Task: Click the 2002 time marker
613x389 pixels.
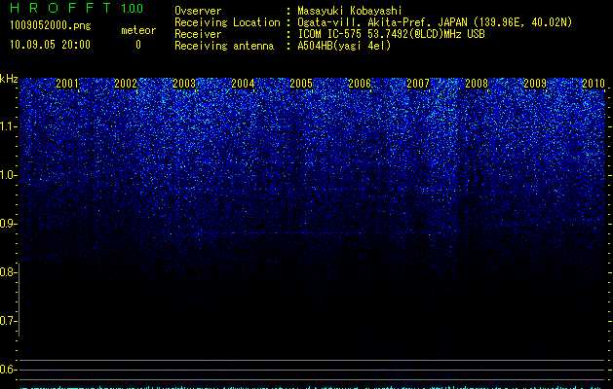Action: 126,84
